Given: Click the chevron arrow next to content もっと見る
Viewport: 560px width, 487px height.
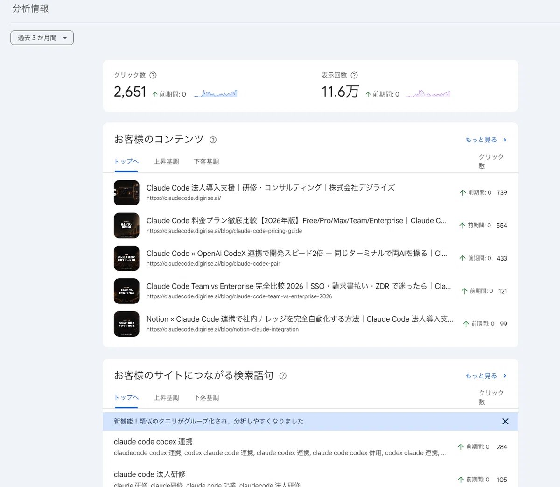Looking at the screenshot, I should click(x=505, y=140).
